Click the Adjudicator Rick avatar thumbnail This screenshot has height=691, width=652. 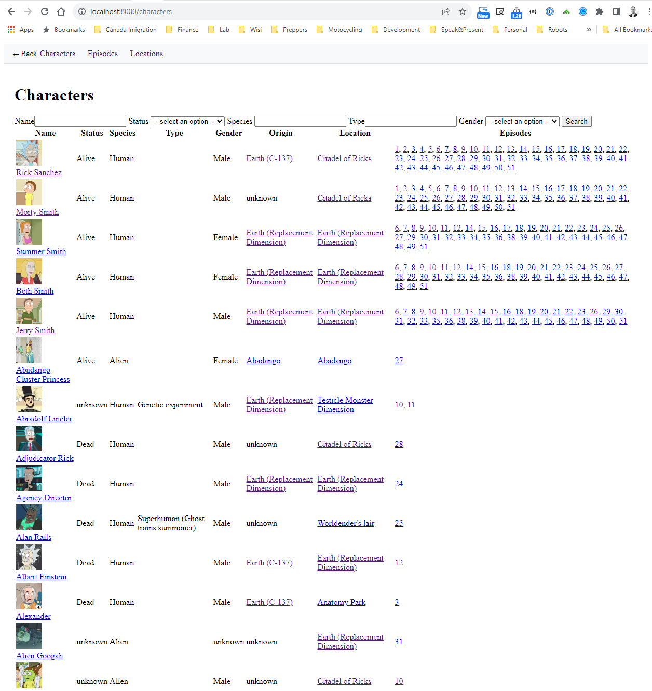[x=29, y=438]
